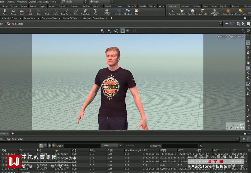This screenshot has height=173, width=251.
Task: Add a Grid from the shelf
Action: pos(22,12)
